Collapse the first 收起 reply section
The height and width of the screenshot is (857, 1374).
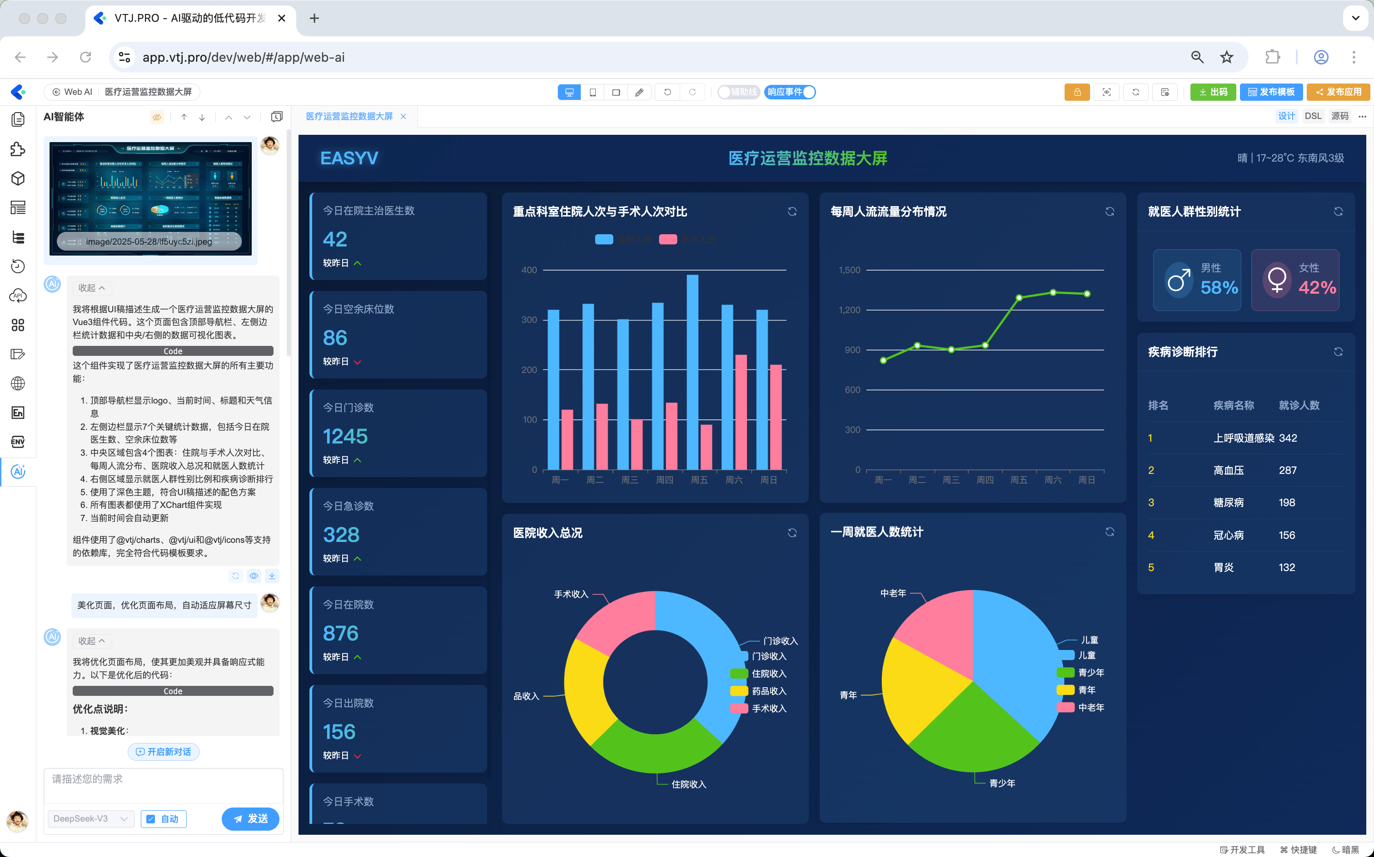[91, 288]
